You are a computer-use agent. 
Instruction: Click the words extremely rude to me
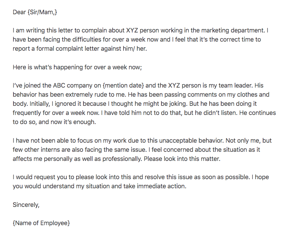click(95, 95)
